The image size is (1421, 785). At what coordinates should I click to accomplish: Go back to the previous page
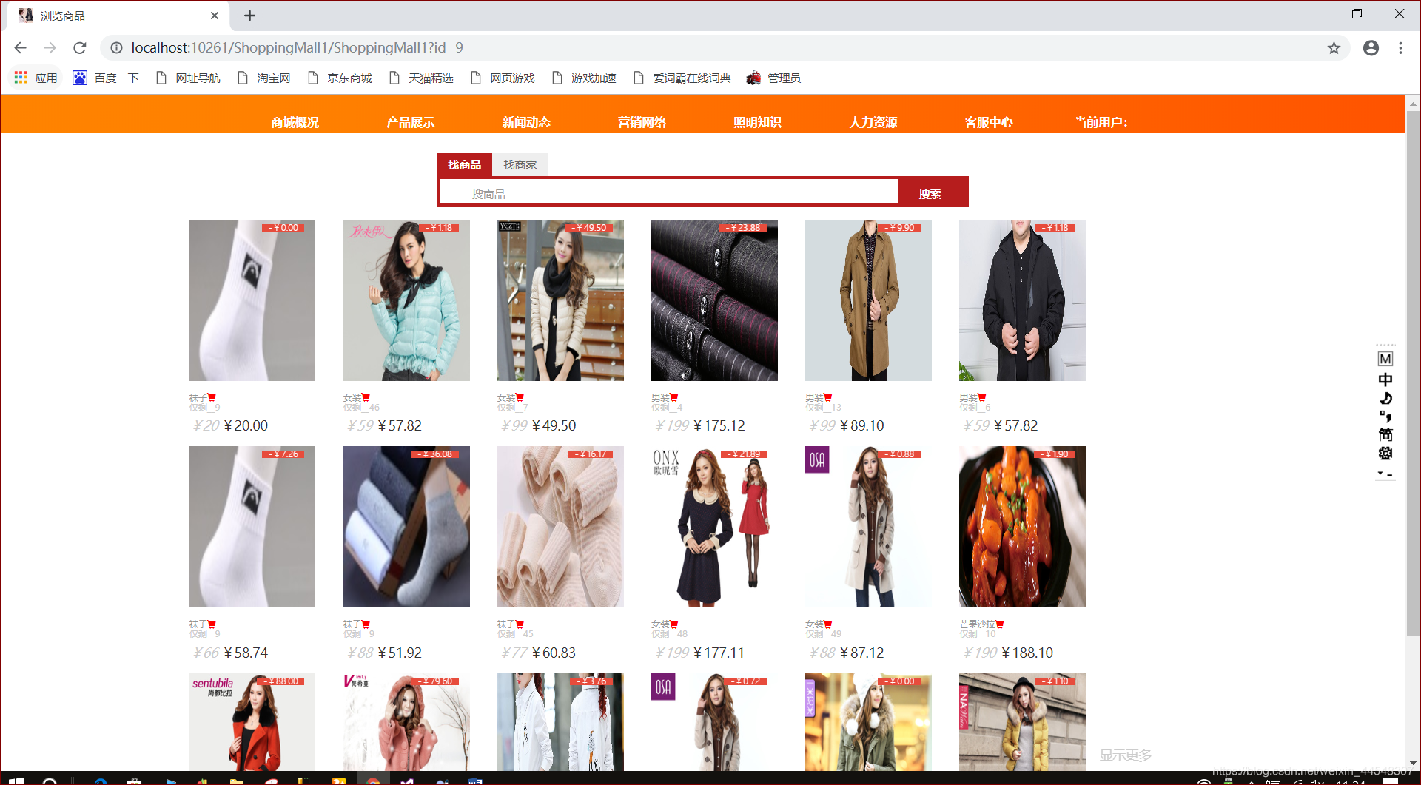(20, 48)
